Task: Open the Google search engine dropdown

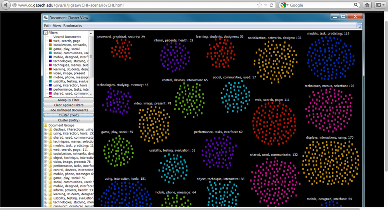Action: tap(285, 5)
